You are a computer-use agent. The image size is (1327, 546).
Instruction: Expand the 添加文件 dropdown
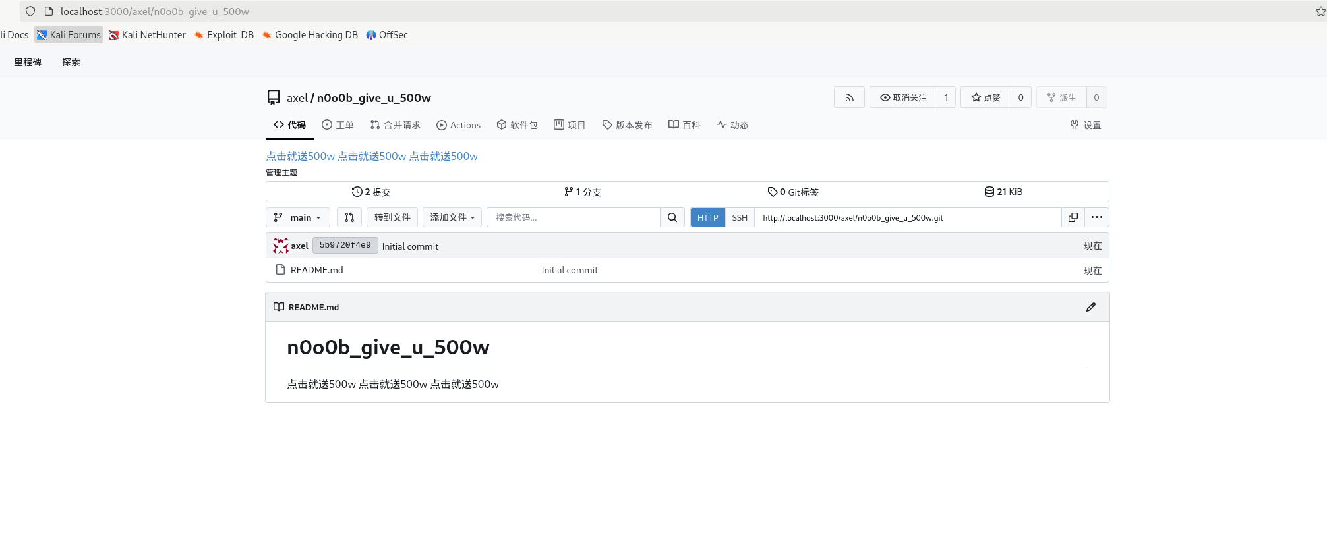(x=452, y=217)
